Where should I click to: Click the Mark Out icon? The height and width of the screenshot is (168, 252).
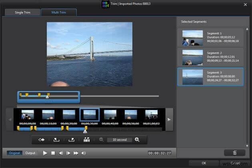click(x=71, y=140)
